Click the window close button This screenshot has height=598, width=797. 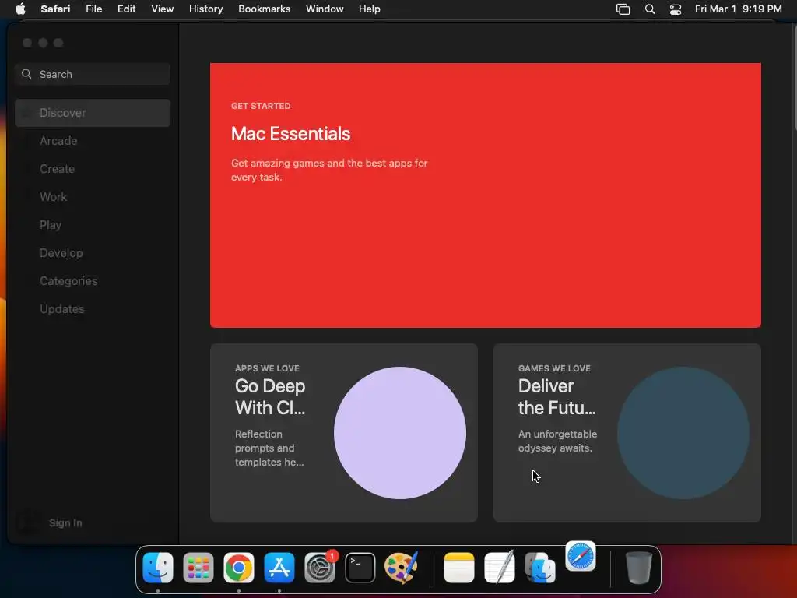tap(27, 43)
